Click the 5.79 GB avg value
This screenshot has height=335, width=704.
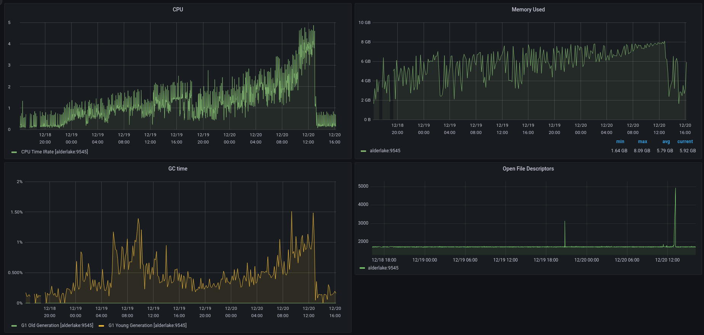pyautogui.click(x=665, y=151)
